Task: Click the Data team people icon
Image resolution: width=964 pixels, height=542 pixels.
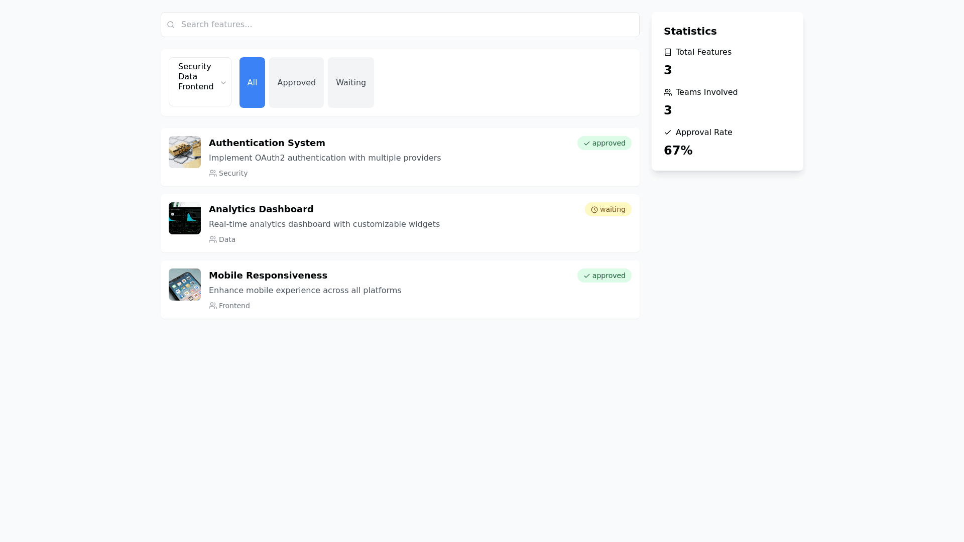Action: 213,239
